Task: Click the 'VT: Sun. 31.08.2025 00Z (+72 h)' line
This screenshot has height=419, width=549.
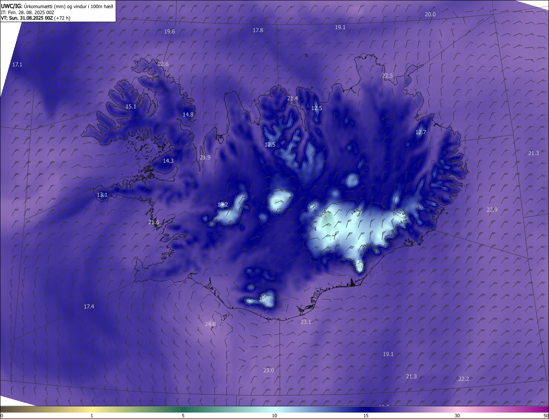Action: point(36,18)
